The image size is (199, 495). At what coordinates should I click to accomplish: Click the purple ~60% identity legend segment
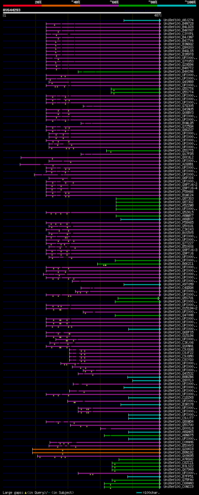point(99,5)
